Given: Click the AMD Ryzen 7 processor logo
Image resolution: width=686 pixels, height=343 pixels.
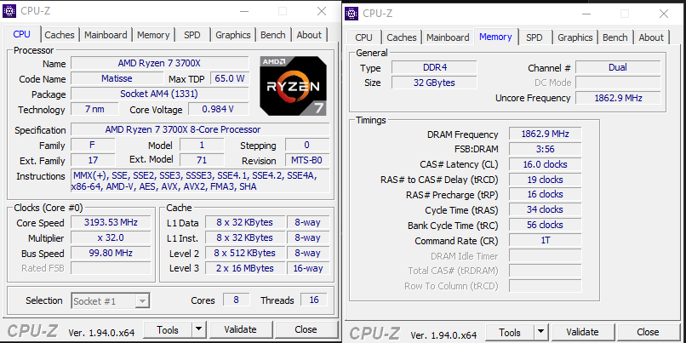Looking at the screenshot, I should (x=293, y=86).
